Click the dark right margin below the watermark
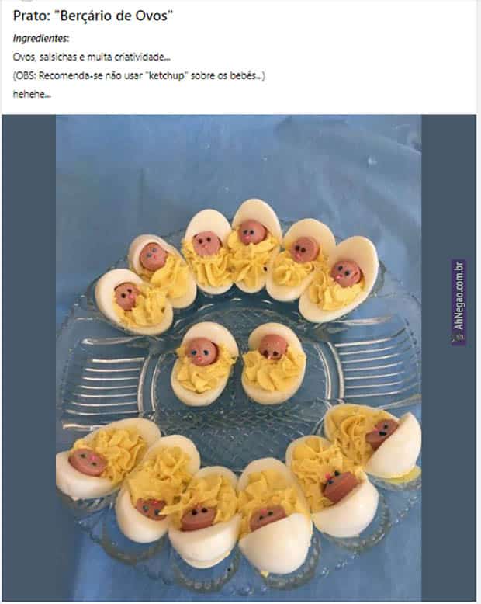Image resolution: width=481 pixels, height=604 pixels. coord(448,474)
